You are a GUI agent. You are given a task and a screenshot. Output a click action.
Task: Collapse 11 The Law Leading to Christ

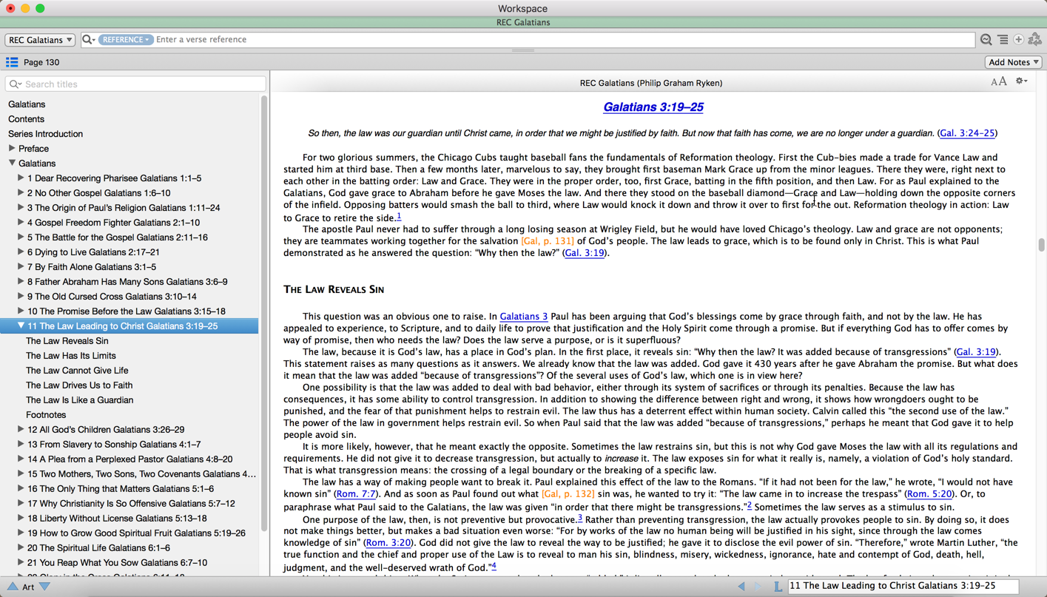point(21,326)
